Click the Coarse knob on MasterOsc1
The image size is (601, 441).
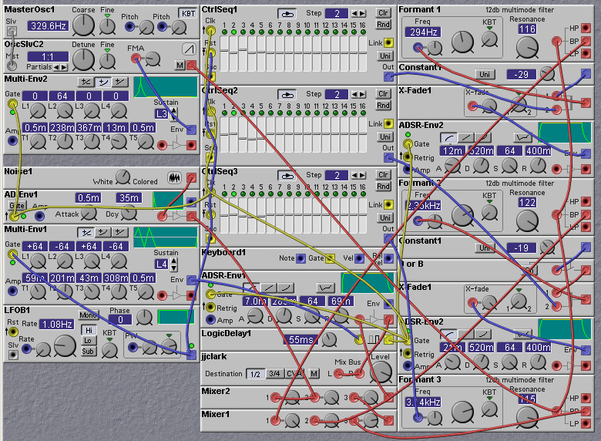82,25
